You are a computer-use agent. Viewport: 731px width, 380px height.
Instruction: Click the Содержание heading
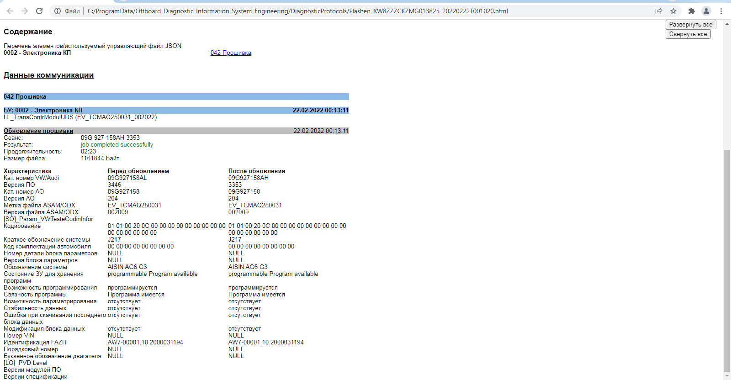tap(28, 32)
